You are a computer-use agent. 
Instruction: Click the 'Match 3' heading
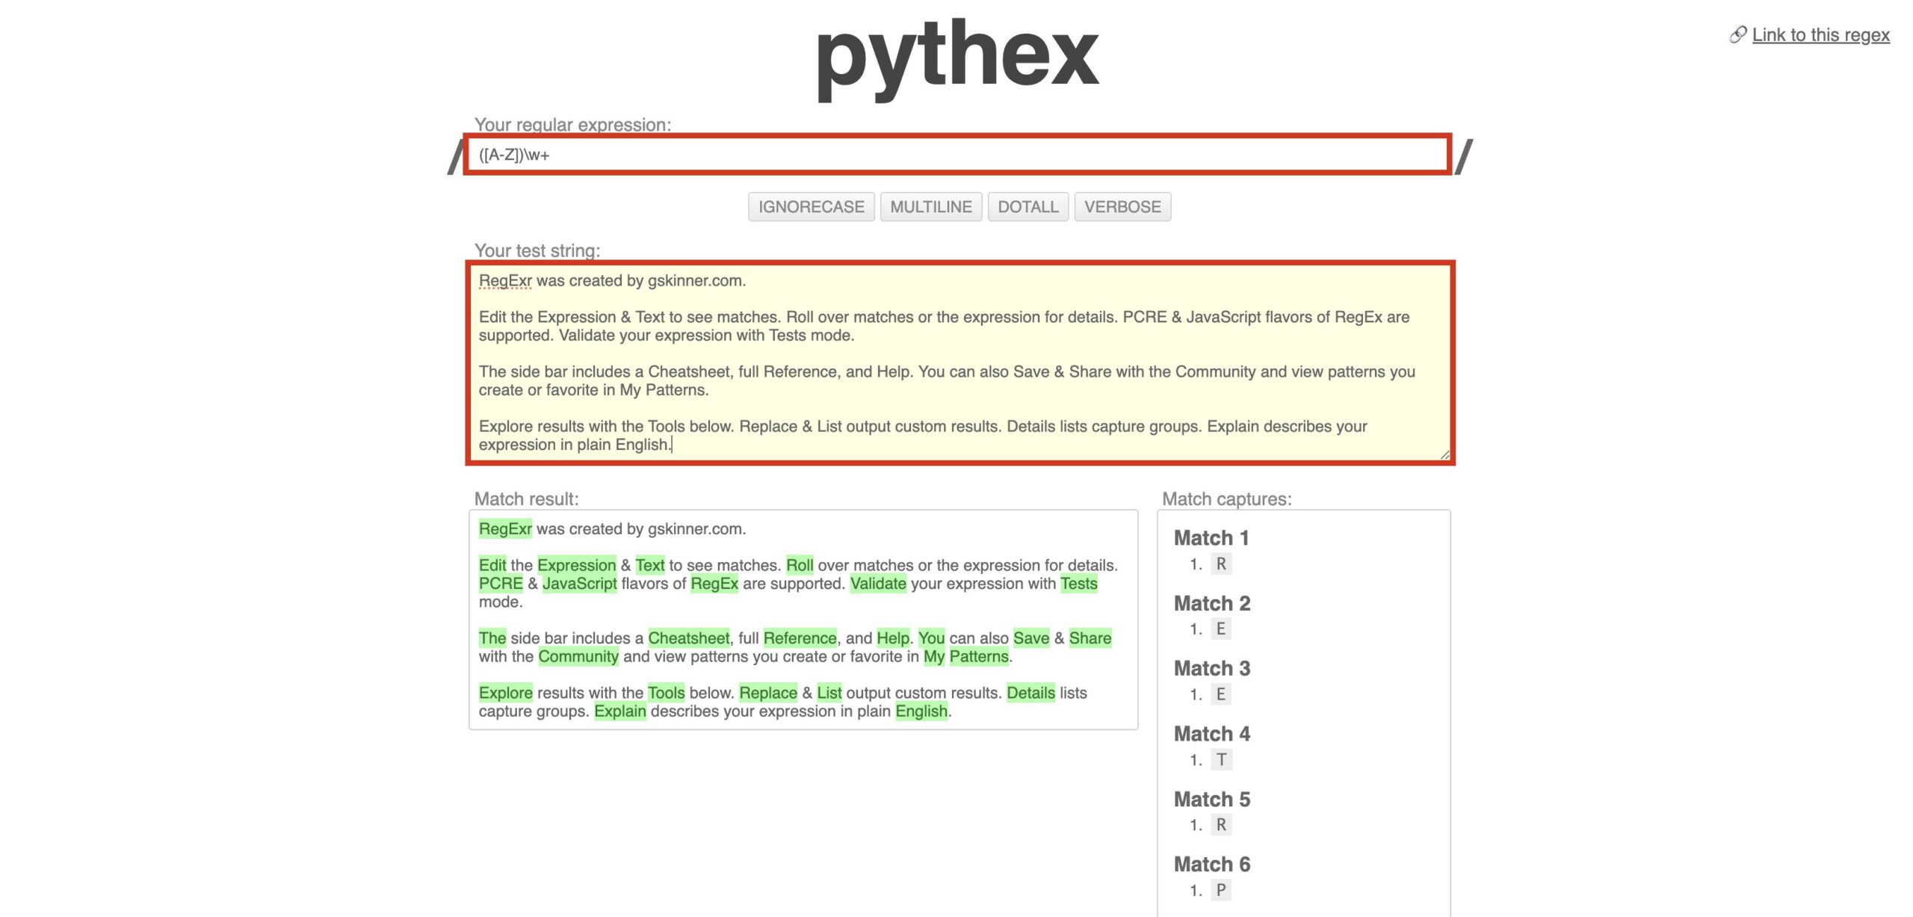click(x=1211, y=668)
